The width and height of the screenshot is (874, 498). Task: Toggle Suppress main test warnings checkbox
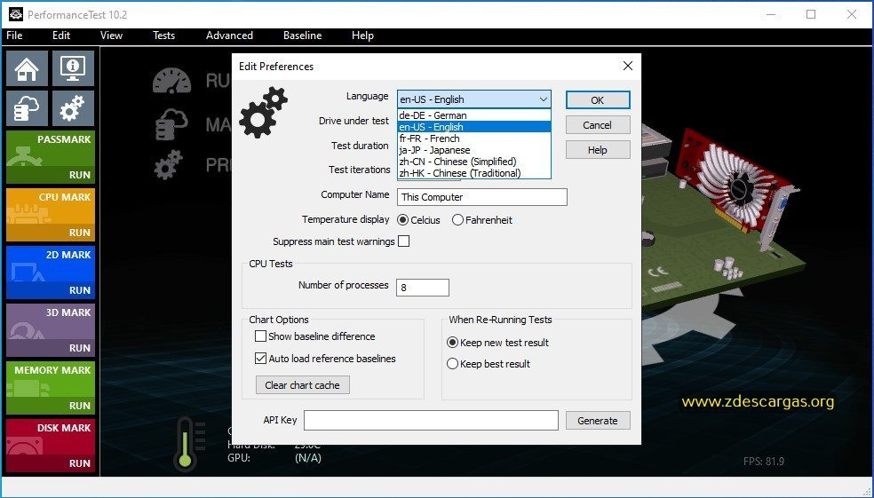403,241
